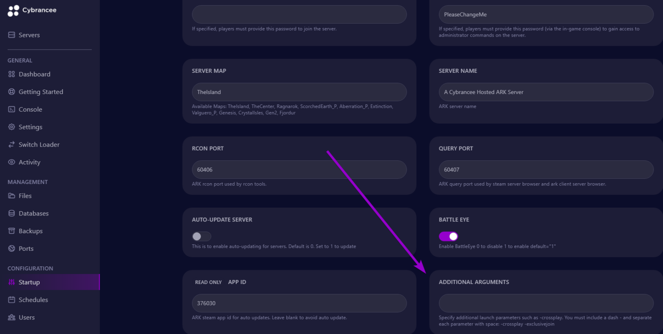Select the Schedules menu entry
The height and width of the screenshot is (334, 663).
33,300
